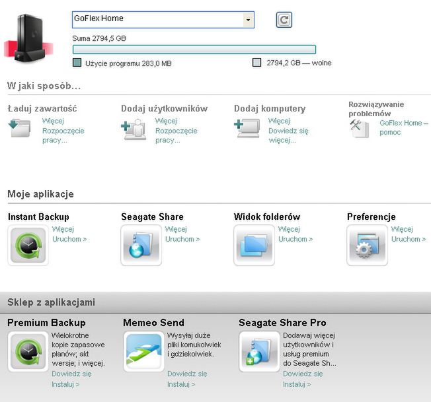Click the 'Seagate Share Pro' title text

(282, 323)
